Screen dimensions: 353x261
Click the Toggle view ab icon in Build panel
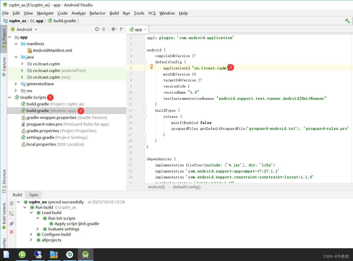click(11, 214)
